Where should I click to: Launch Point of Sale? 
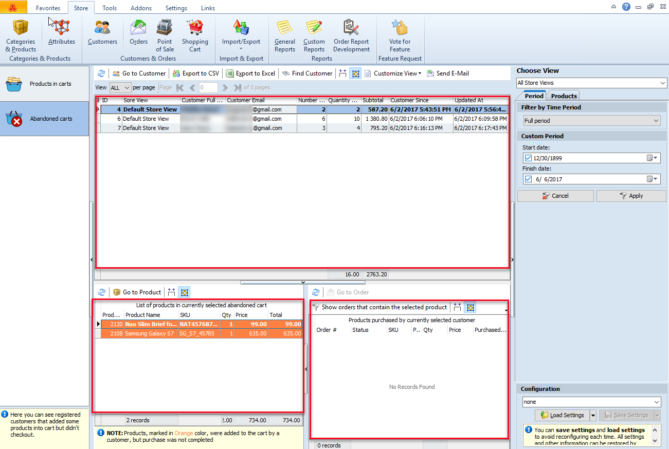pos(165,36)
